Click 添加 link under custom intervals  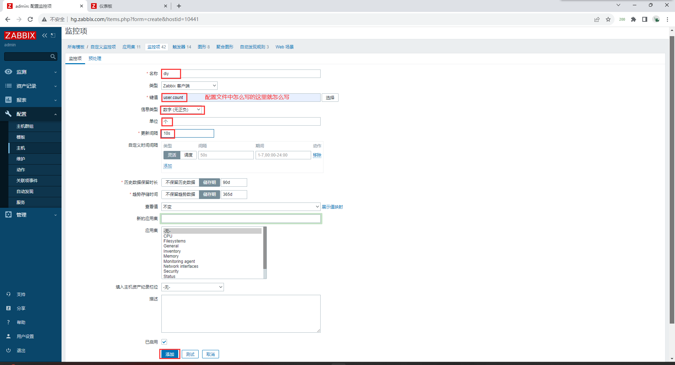pyautogui.click(x=168, y=166)
